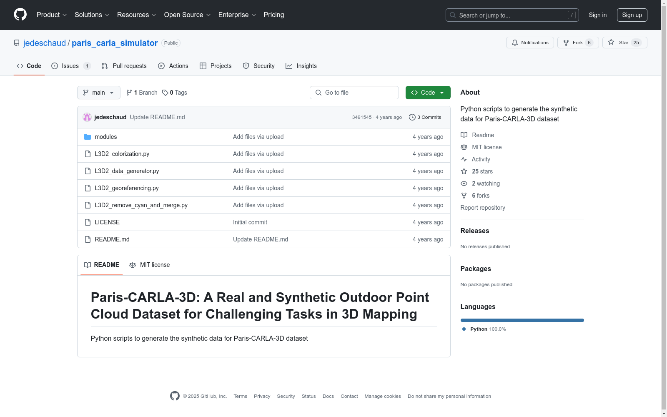Click the fork icon on Fork button
Image resolution: width=667 pixels, height=417 pixels.
click(x=566, y=43)
